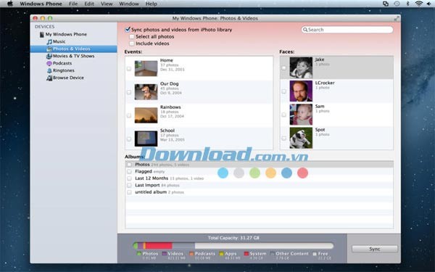Open the Edit menu

tap(89, 4)
